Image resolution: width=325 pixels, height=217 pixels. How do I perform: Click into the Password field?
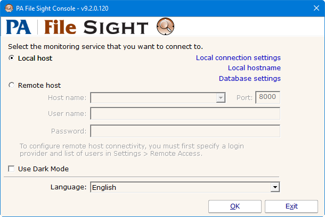point(185,131)
